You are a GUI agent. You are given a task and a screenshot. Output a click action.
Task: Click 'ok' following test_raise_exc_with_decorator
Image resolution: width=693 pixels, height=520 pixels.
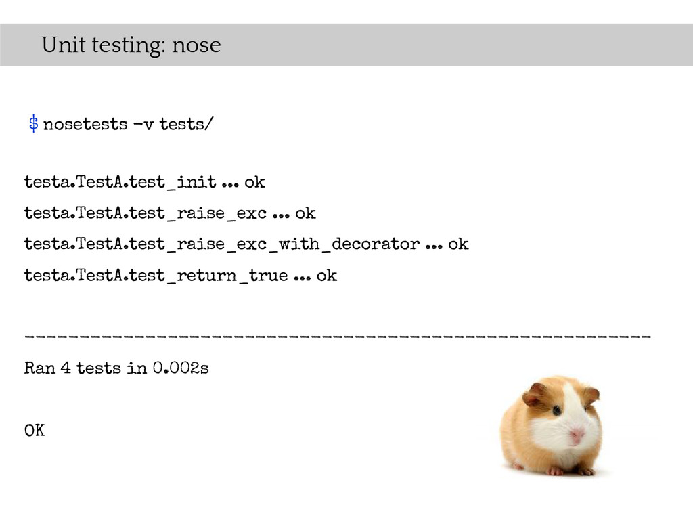tap(458, 244)
